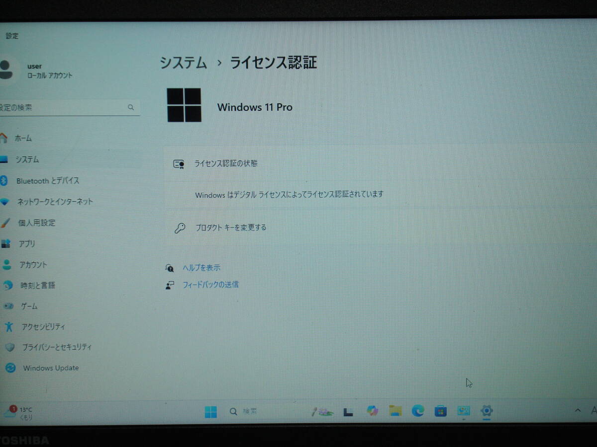Click the Start button on the taskbar

[x=211, y=411]
